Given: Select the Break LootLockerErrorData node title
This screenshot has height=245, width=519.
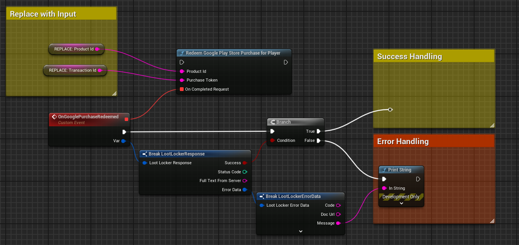Looking at the screenshot, I should [x=293, y=196].
